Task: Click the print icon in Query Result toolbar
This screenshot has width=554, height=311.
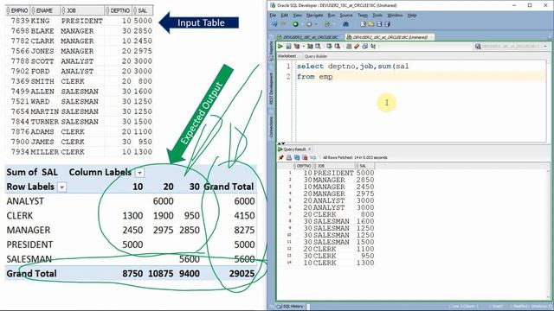Action: (x=289, y=157)
